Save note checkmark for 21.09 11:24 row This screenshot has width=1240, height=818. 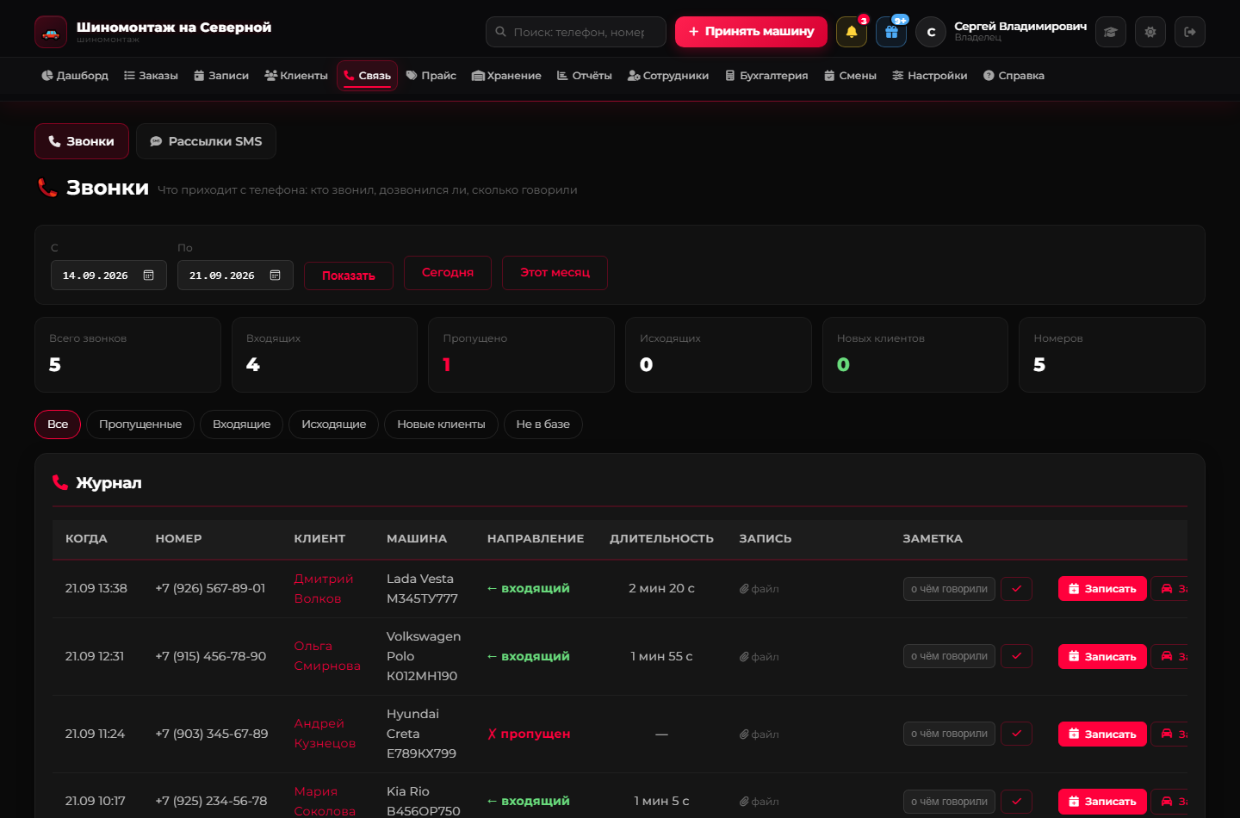(x=1016, y=734)
